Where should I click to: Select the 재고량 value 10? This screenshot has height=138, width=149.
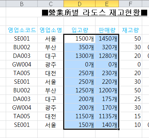tap(130, 125)
